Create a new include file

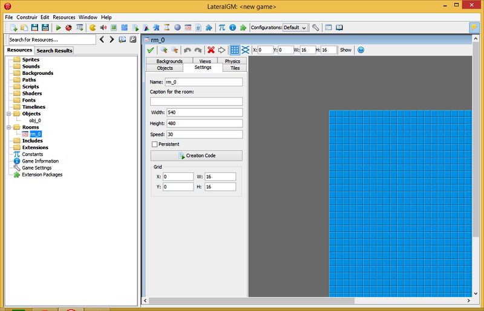coord(198,28)
